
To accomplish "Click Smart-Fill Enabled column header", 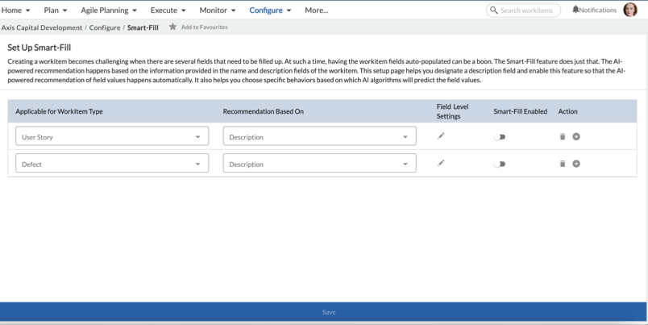I will pos(521,111).
